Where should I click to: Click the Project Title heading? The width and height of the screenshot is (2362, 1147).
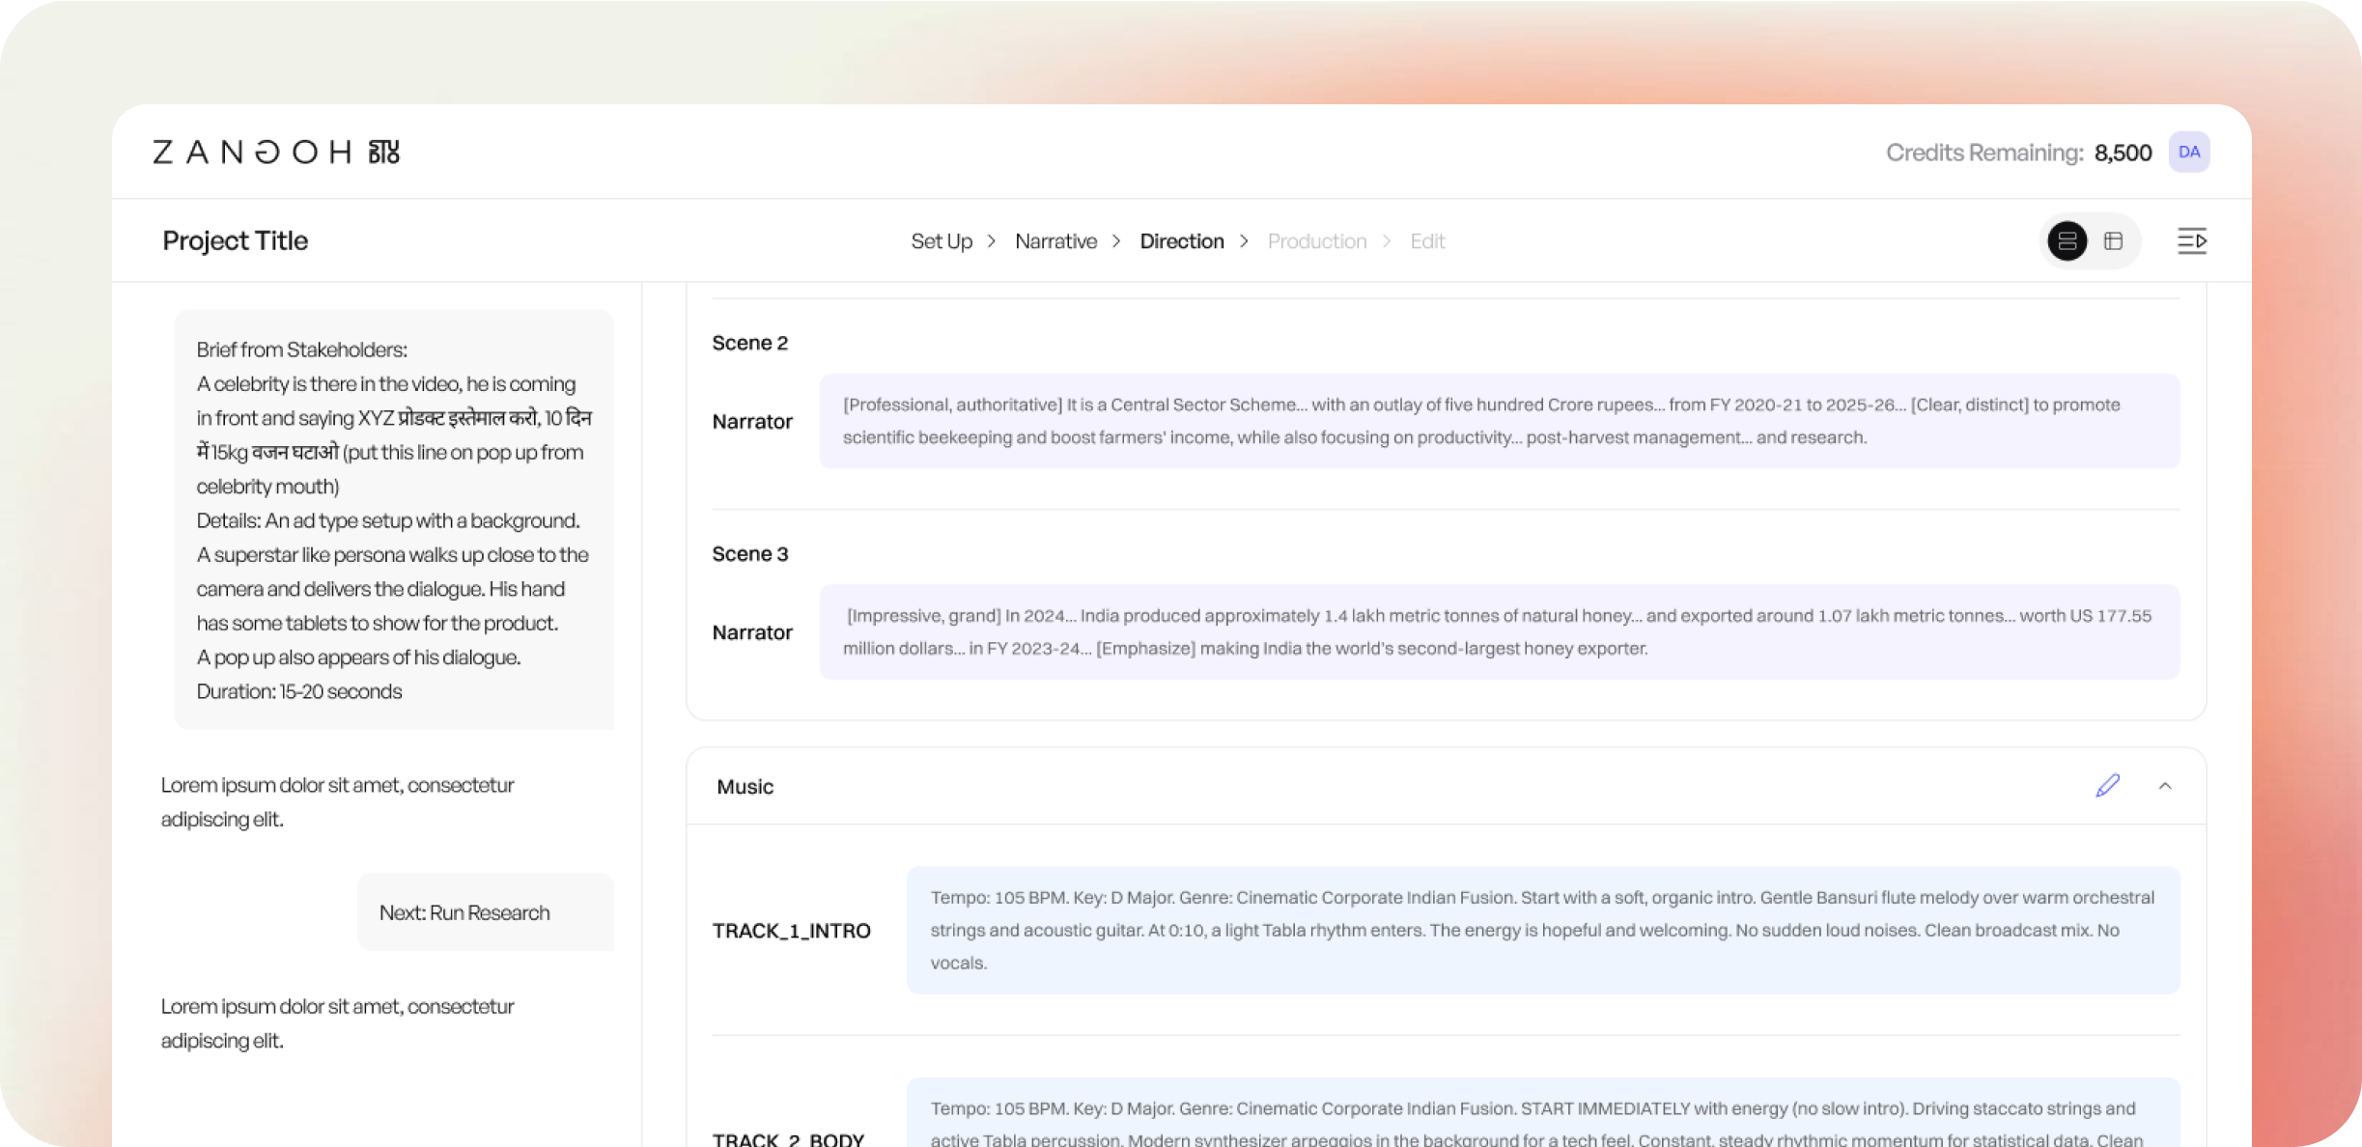(235, 240)
